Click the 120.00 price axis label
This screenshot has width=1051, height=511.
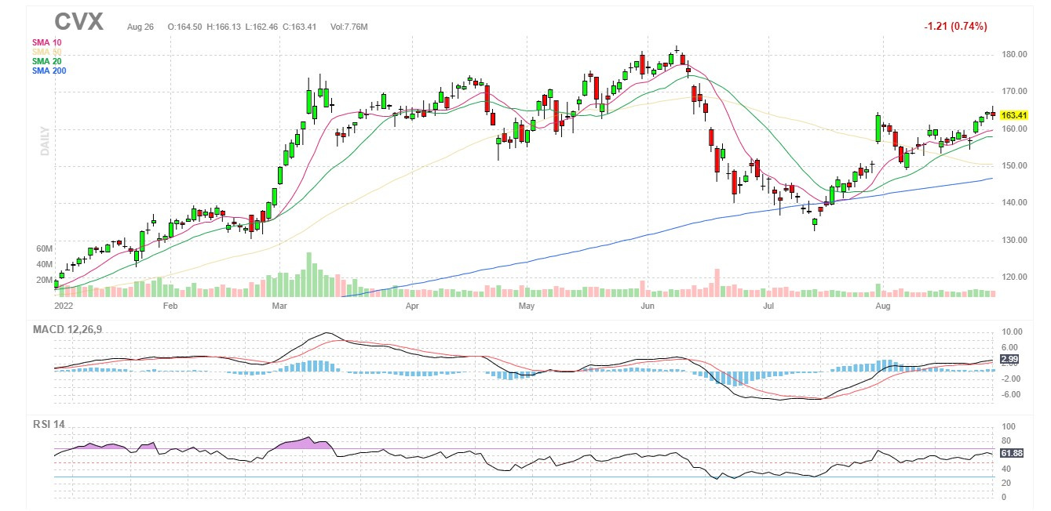[x=1014, y=277]
